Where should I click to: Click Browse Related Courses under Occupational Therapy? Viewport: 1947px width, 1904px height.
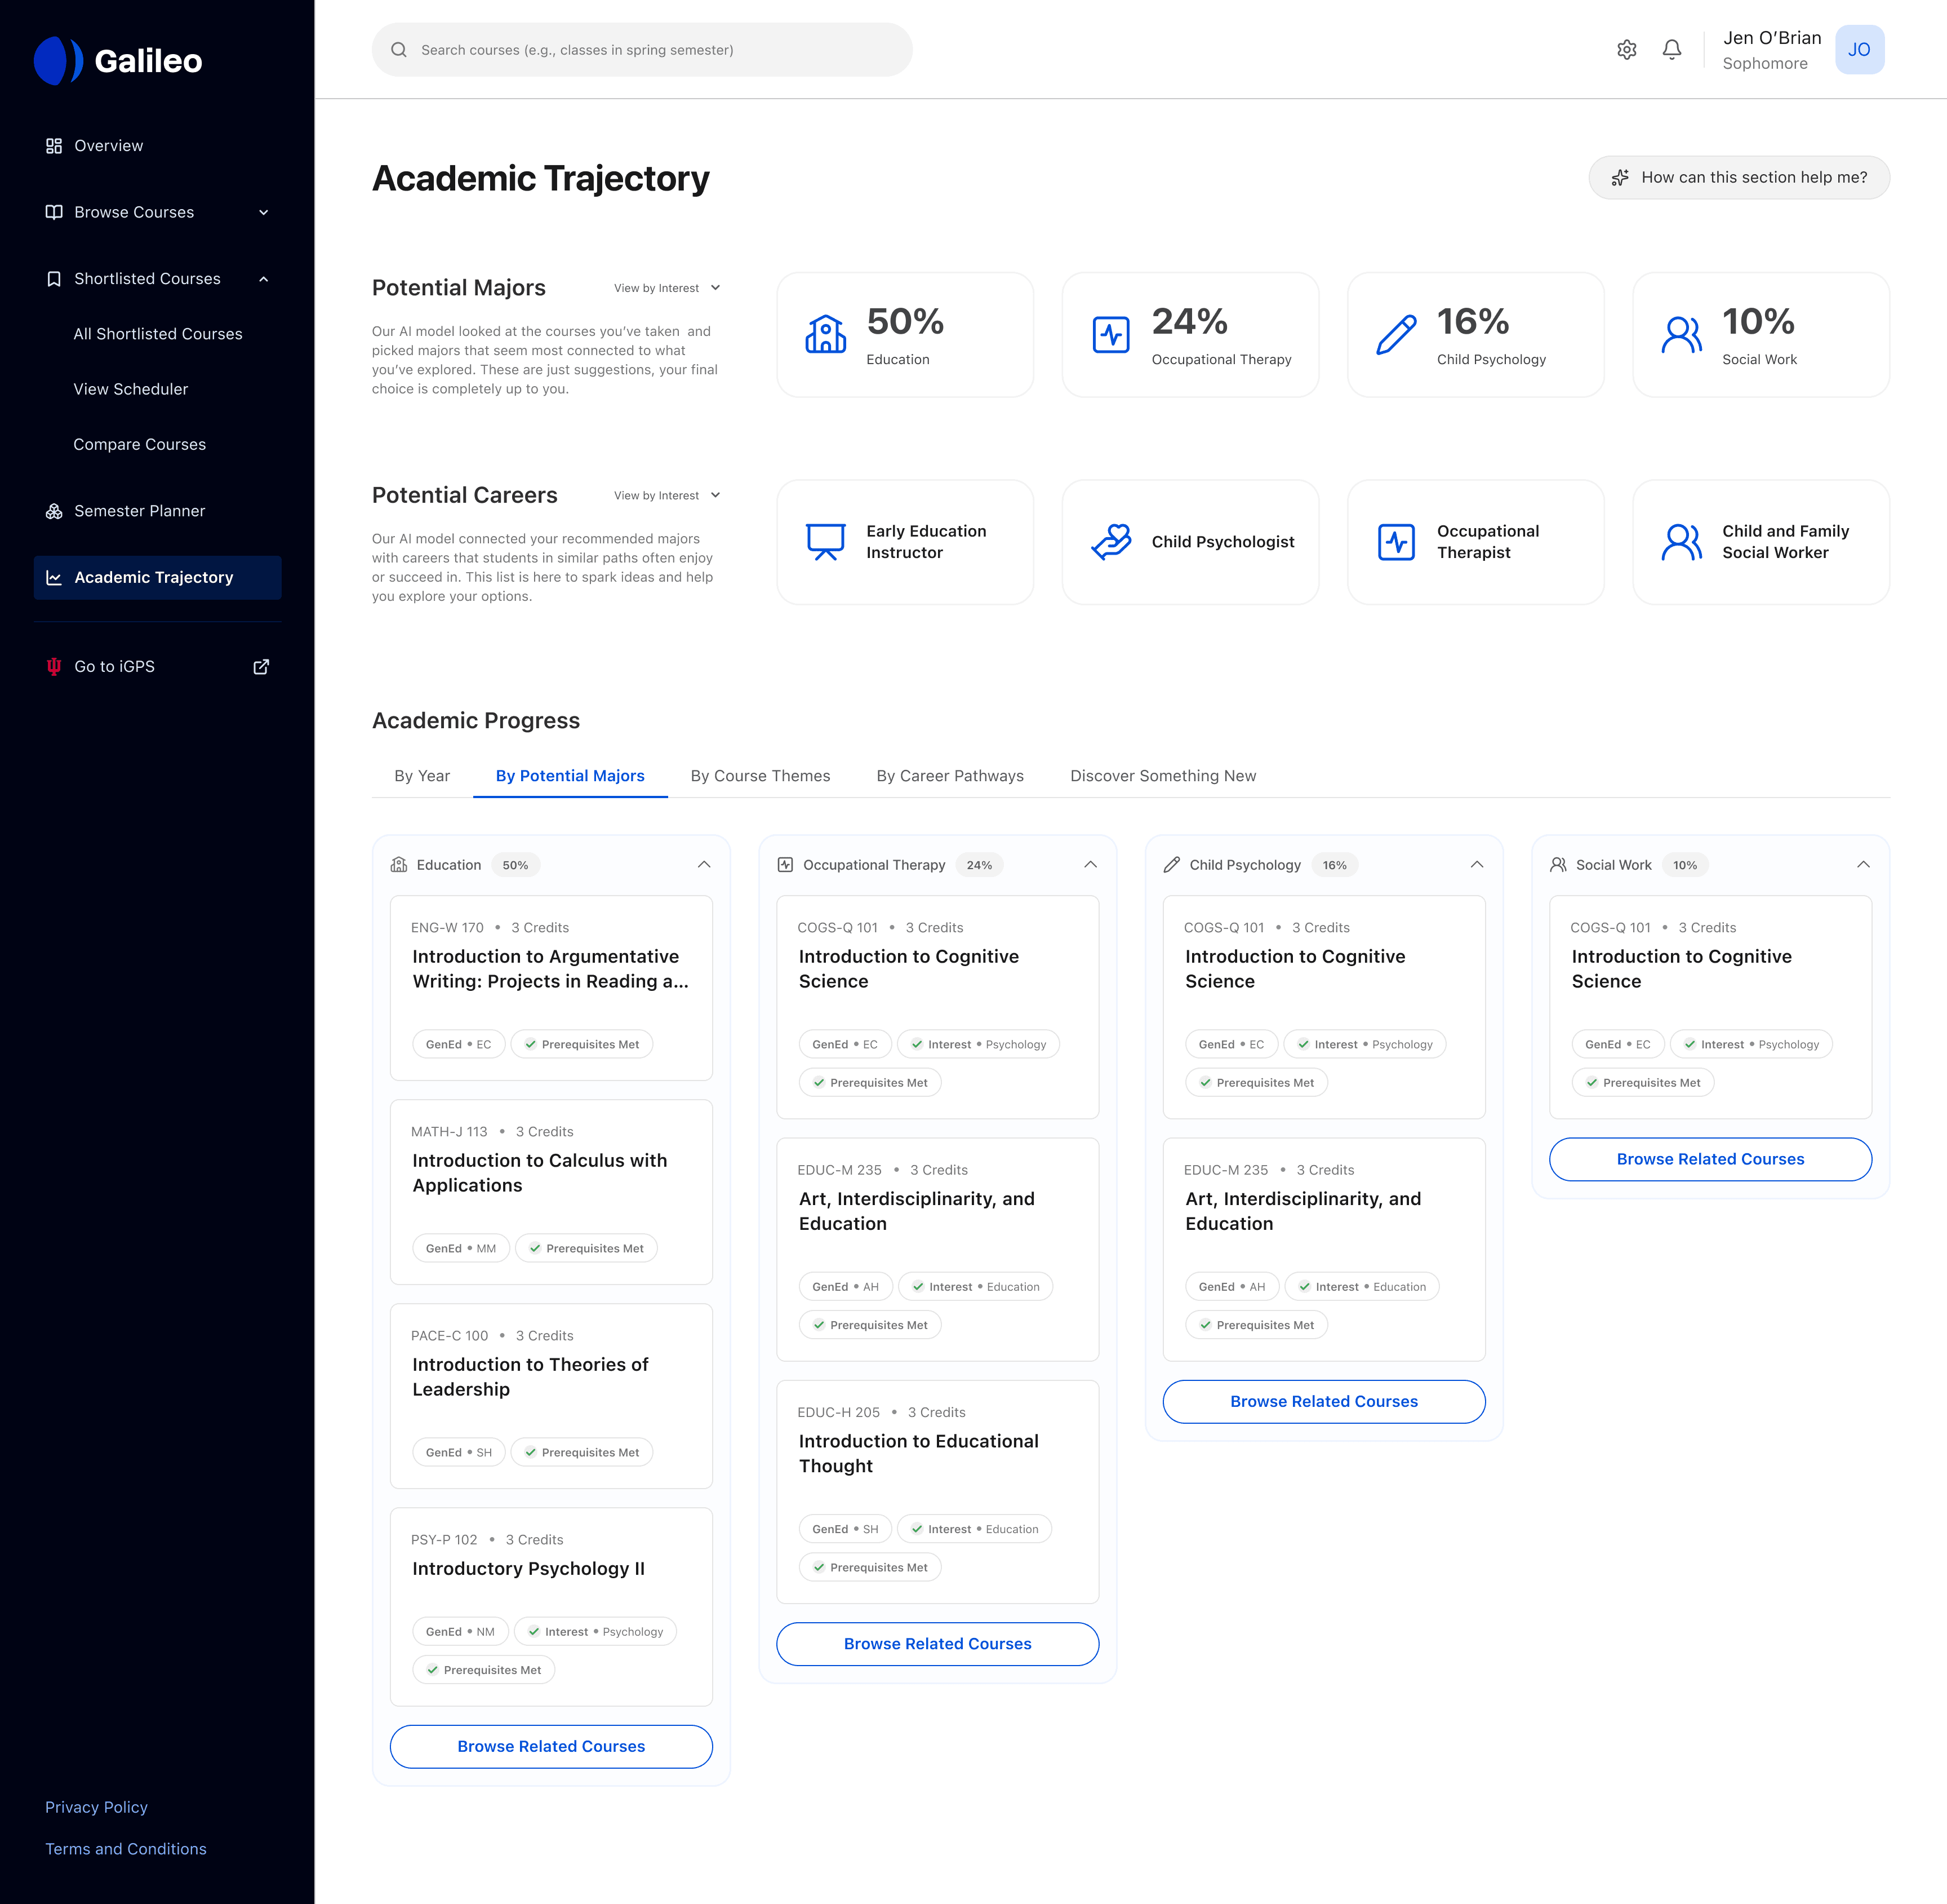click(936, 1644)
